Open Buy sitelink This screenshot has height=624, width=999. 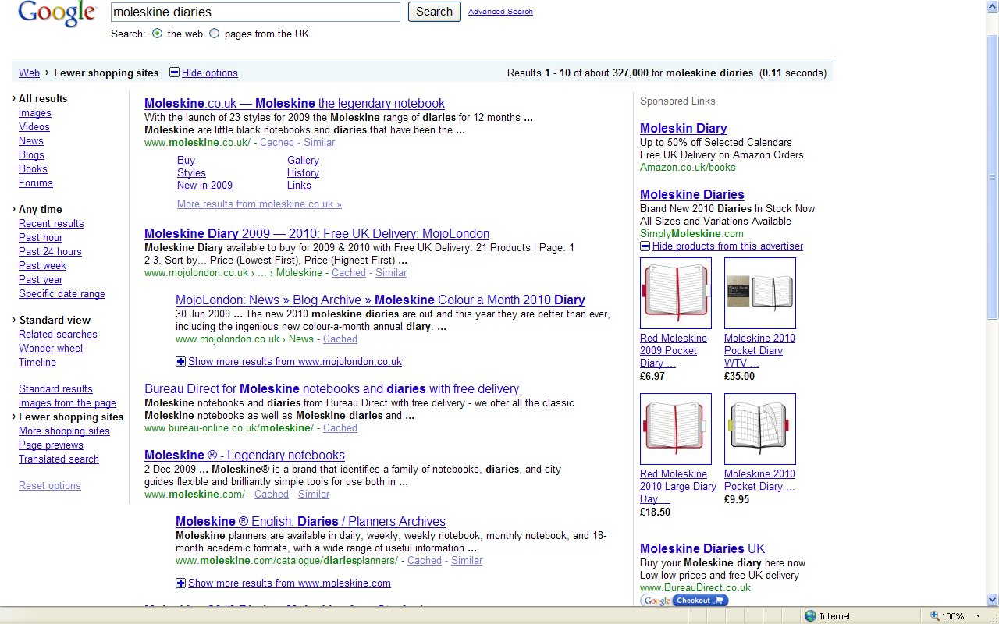pos(186,160)
